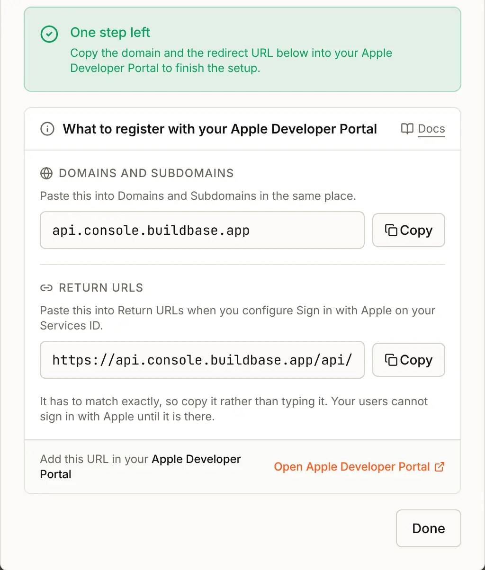Click the book icon next to Docs
The width and height of the screenshot is (485, 570).
[407, 129]
